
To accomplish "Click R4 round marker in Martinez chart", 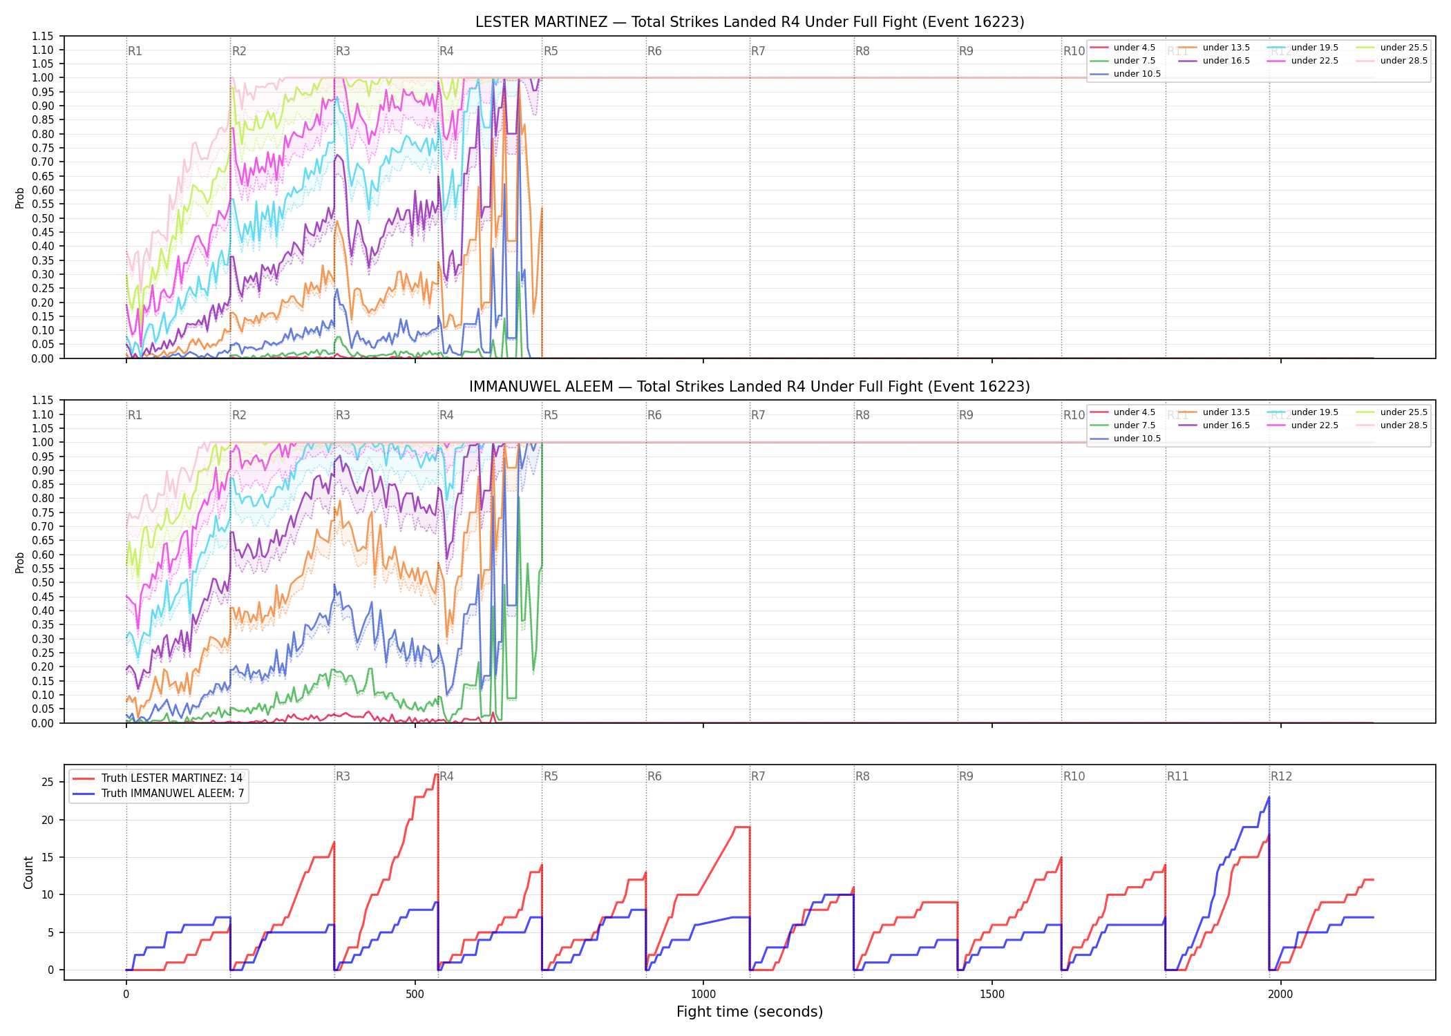I will click(446, 51).
